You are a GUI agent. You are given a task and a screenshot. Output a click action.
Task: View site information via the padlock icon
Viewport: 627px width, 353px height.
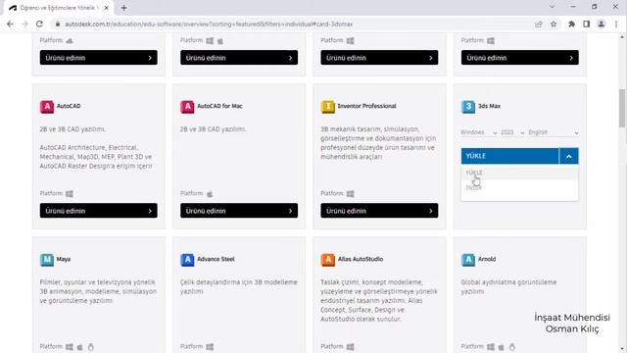pyautogui.click(x=58, y=24)
